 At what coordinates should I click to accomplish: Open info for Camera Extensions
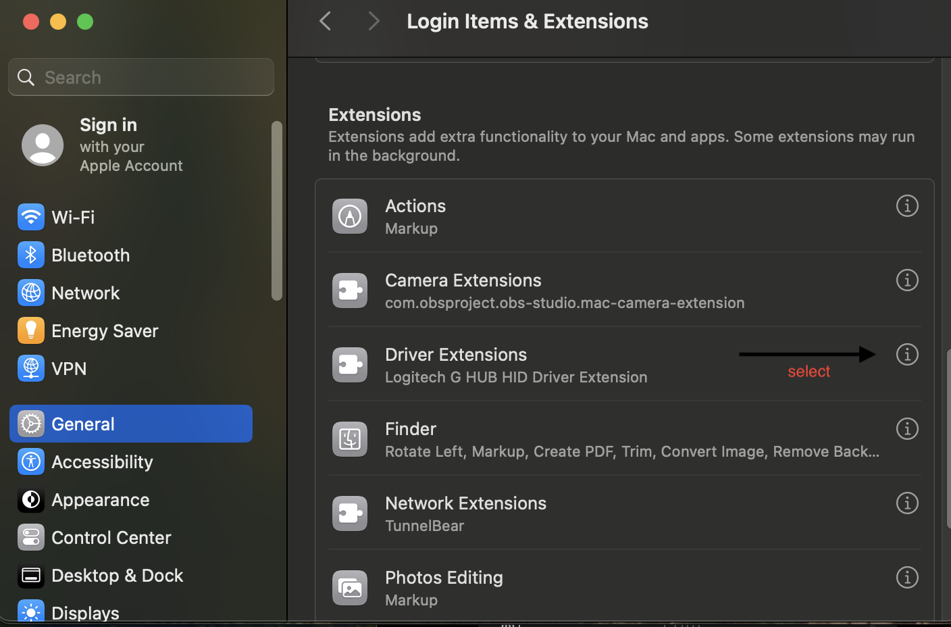[x=906, y=280]
